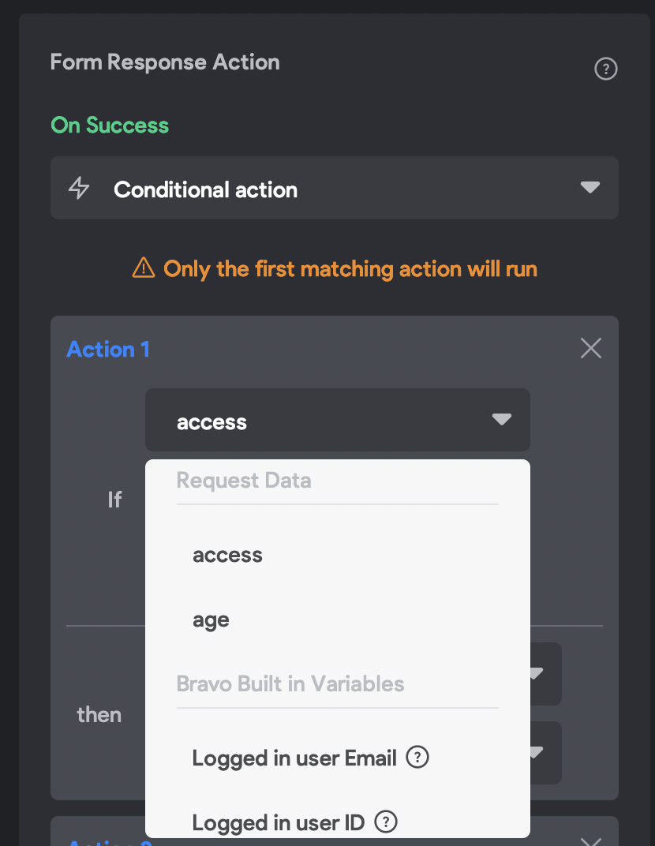This screenshot has height=846, width=655.
Task: Click the help icon beside Form Response Action
Action: pos(605,69)
